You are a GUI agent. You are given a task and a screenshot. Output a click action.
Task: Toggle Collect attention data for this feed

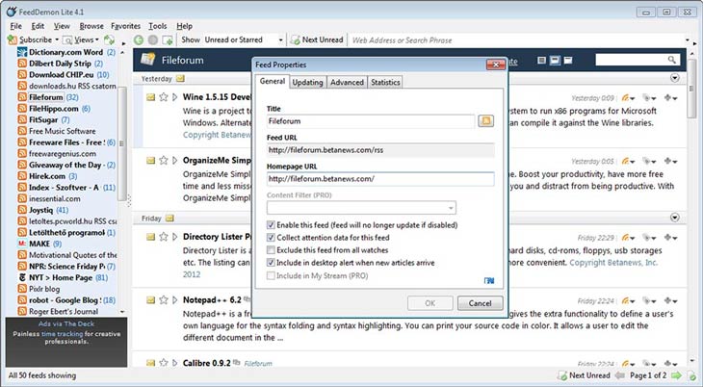[x=272, y=237]
